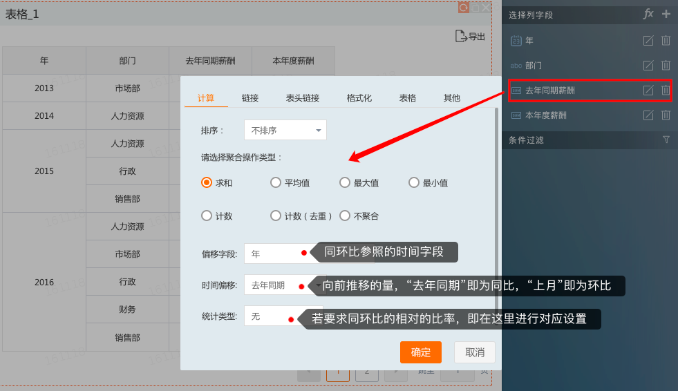
Task: Select 最大值 aggregation radio
Action: 345,183
